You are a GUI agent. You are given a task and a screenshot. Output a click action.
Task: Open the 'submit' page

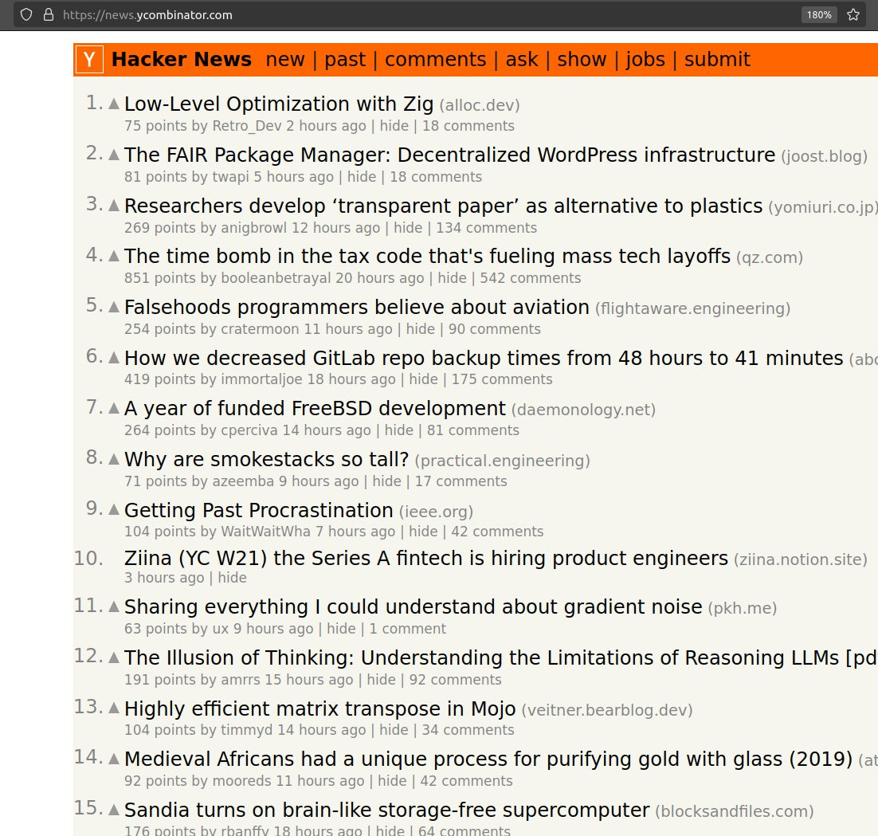pos(717,59)
